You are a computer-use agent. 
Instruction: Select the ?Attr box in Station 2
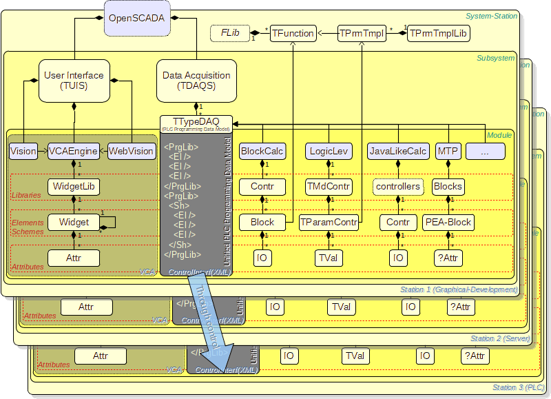coord(461,307)
